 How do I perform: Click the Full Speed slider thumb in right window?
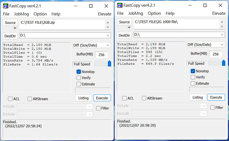[x=224, y=63]
